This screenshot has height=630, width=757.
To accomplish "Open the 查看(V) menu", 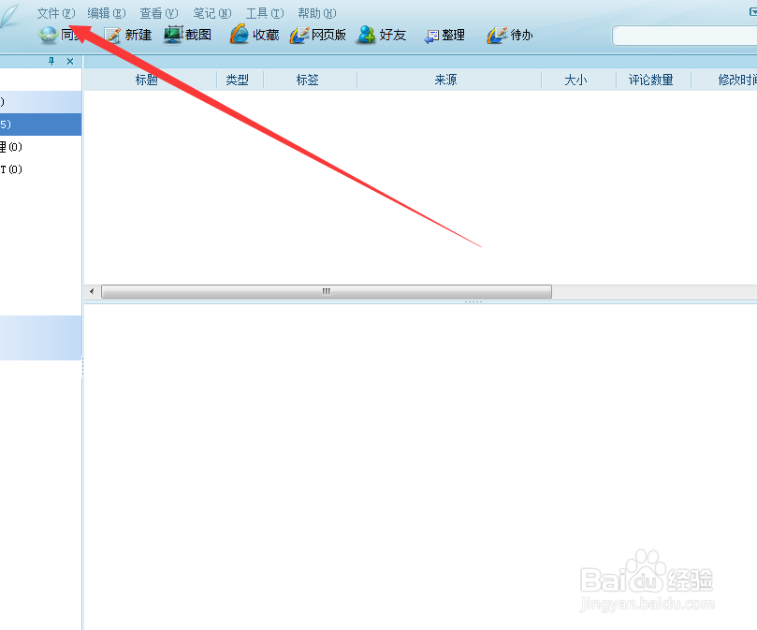I will pyautogui.click(x=159, y=13).
